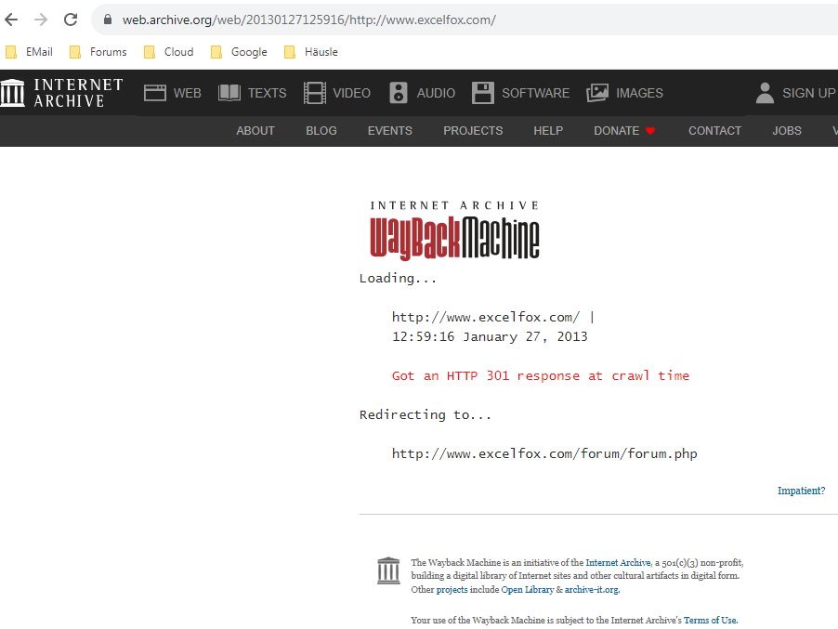Open the EMail bookmark folder

click(30, 52)
